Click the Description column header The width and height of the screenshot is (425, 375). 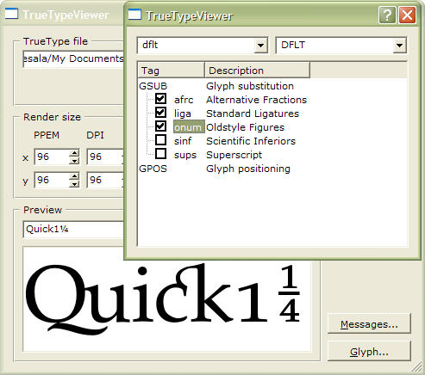[x=257, y=71]
